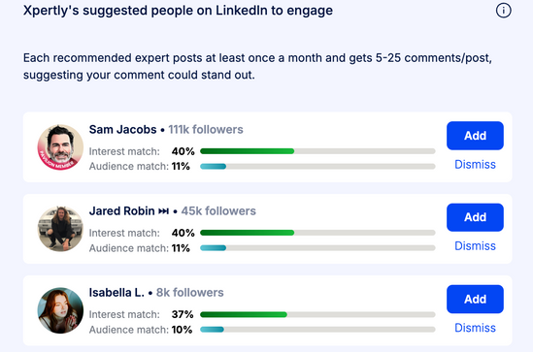
Task: Click Jared Robin interest match bar
Action: 317,233
